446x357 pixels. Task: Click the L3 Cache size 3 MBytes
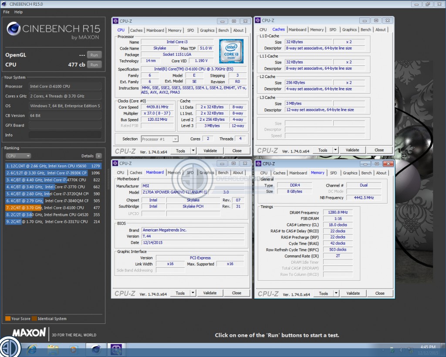coord(309,104)
